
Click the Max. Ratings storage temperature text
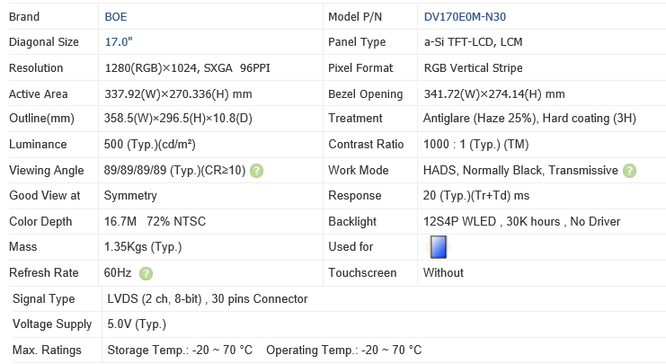click(180, 351)
